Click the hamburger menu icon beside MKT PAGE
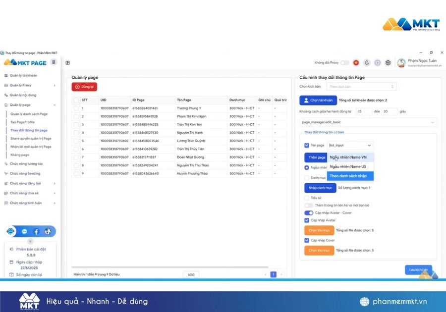This screenshot has width=446, height=312. [x=54, y=62]
